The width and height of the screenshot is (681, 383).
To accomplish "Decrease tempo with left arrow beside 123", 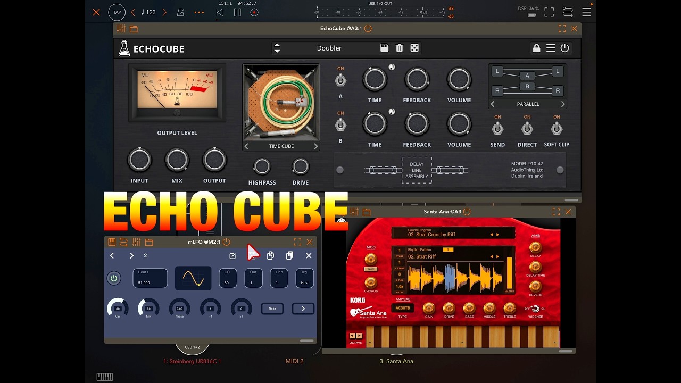I will (x=133, y=12).
